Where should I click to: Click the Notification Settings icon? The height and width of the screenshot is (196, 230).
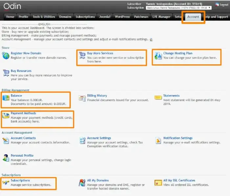pos(158,141)
